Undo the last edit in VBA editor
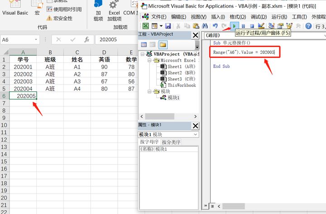 point(215,26)
